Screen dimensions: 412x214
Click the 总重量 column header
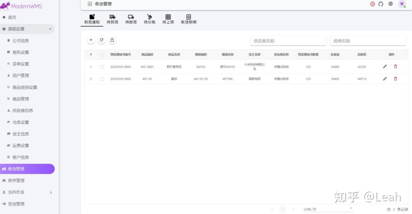(335, 55)
